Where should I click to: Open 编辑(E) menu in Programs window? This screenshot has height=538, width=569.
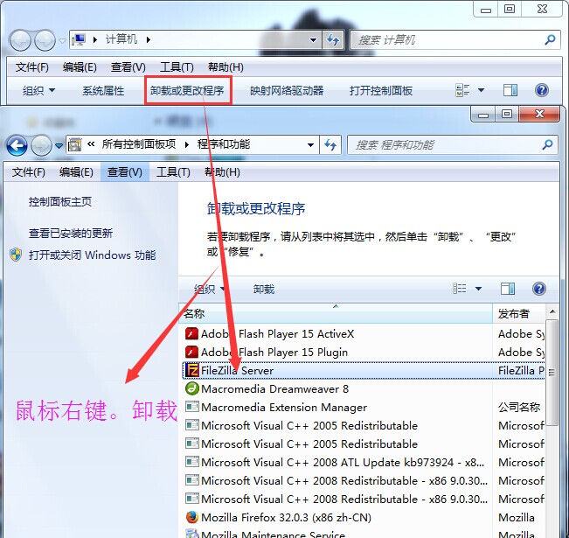(76, 171)
